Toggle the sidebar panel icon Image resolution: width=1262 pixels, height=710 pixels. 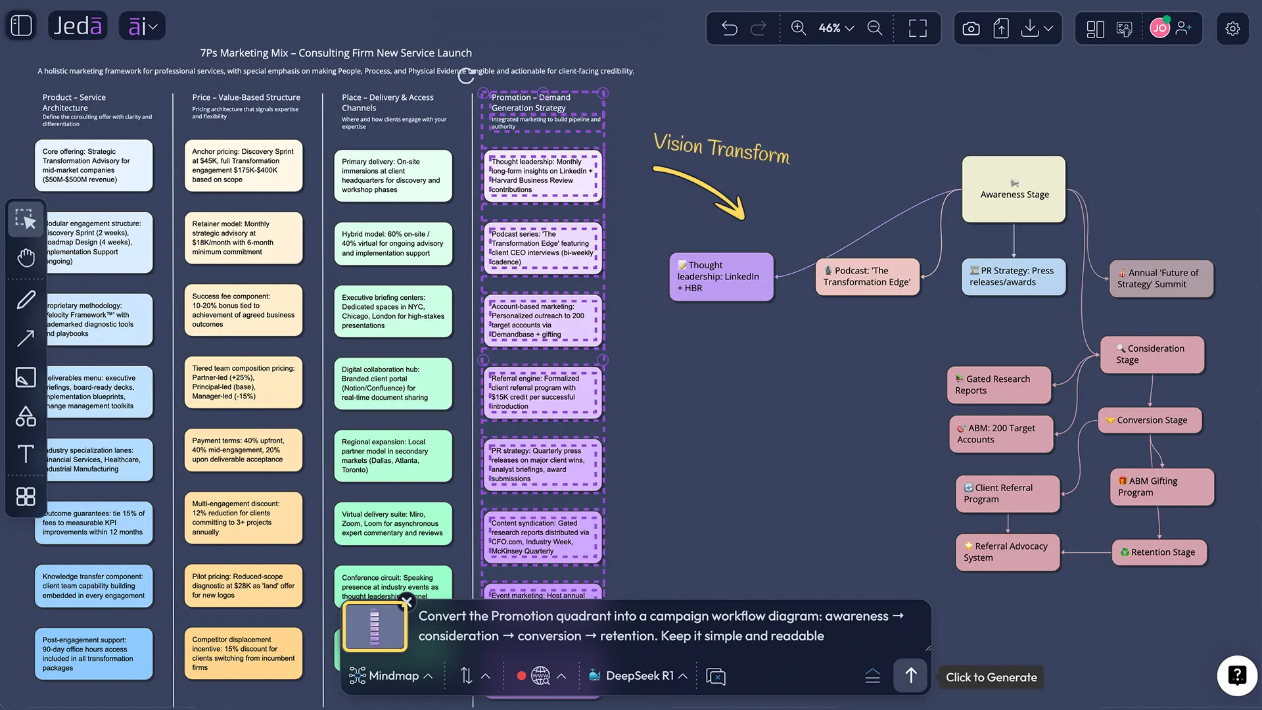21,26
